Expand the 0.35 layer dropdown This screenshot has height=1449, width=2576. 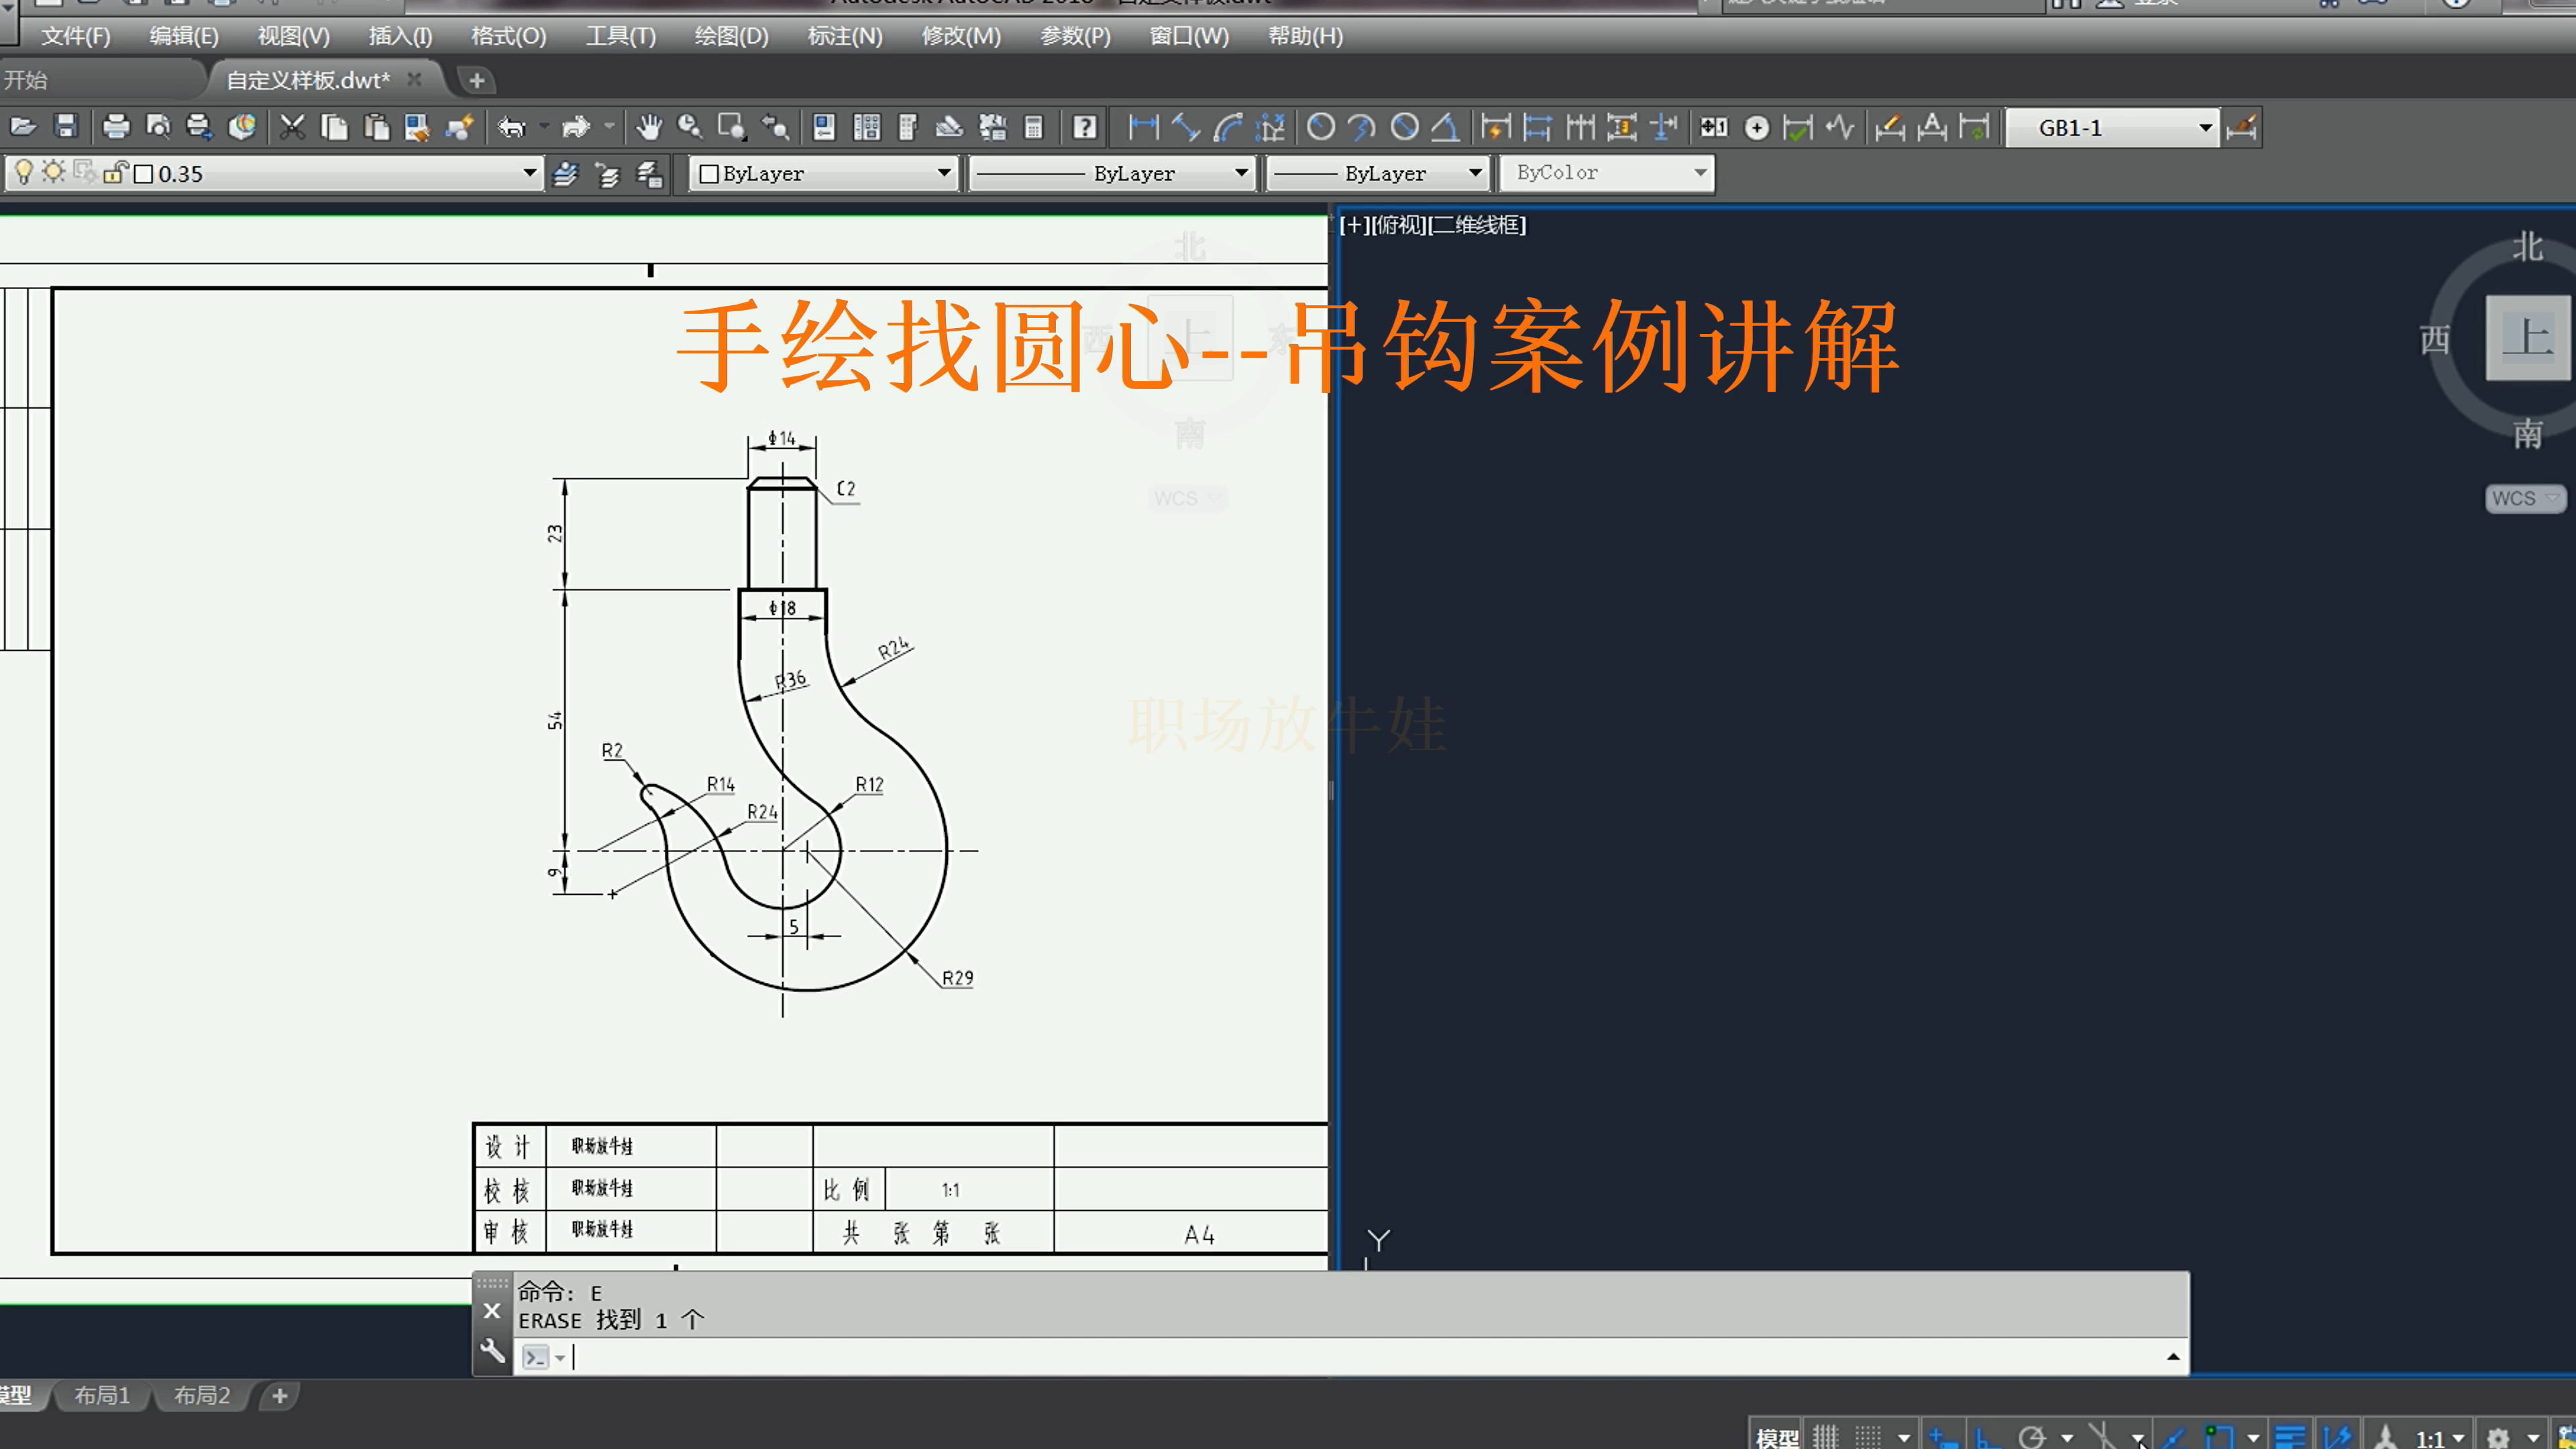[x=529, y=173]
